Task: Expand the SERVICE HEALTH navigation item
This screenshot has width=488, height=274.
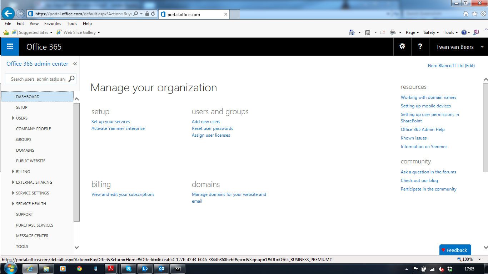Action: click(13, 204)
